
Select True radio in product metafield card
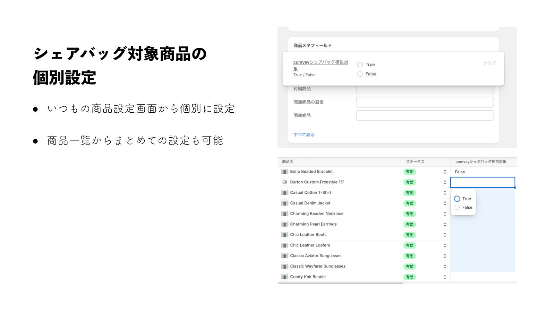pos(360,64)
